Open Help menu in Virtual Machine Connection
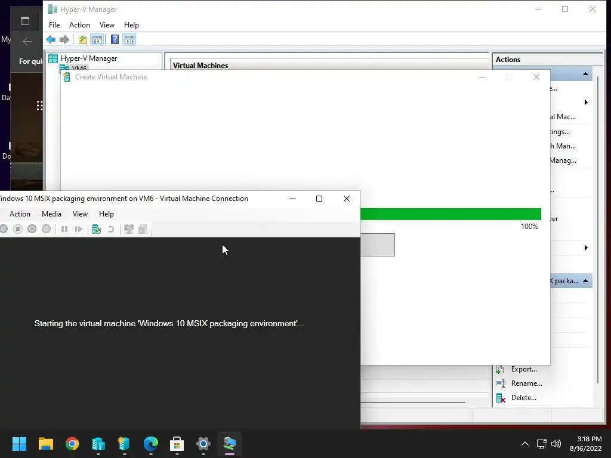Image resolution: width=611 pixels, height=458 pixels. click(x=106, y=214)
